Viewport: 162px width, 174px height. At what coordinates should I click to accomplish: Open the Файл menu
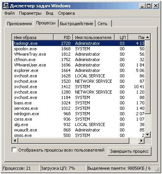tap(9, 13)
